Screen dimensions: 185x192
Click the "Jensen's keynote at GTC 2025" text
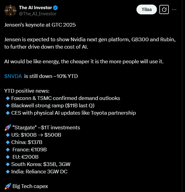coord(40,25)
